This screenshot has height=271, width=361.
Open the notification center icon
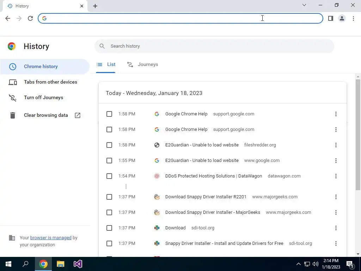click(350, 264)
